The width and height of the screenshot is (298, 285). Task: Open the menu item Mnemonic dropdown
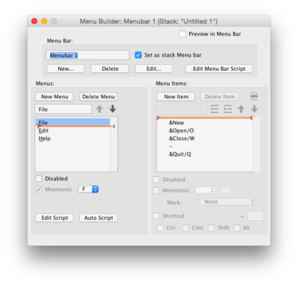coord(206,190)
